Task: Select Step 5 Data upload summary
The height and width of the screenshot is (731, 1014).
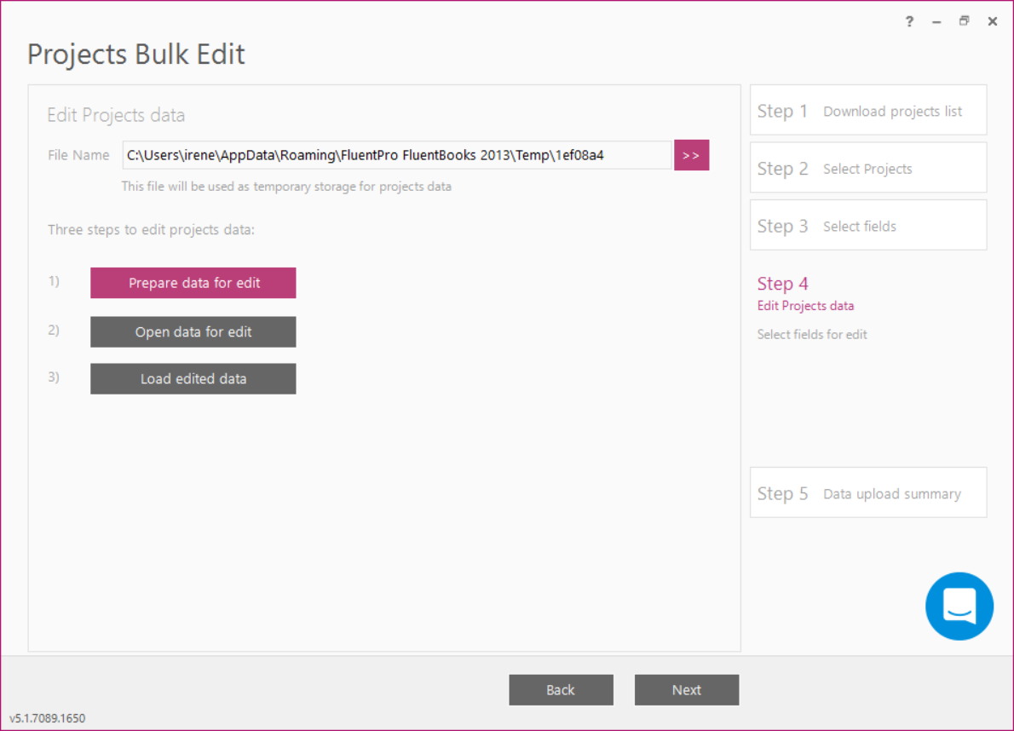Action: point(867,492)
